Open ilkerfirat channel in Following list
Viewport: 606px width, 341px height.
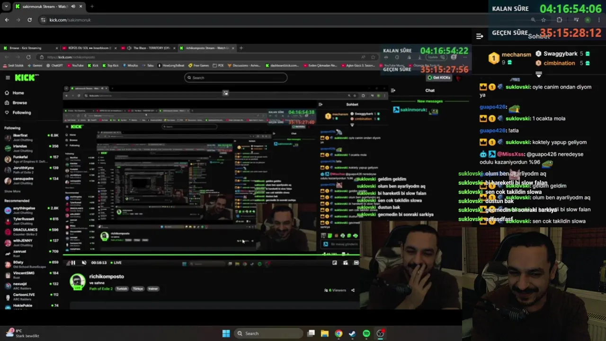point(31,138)
